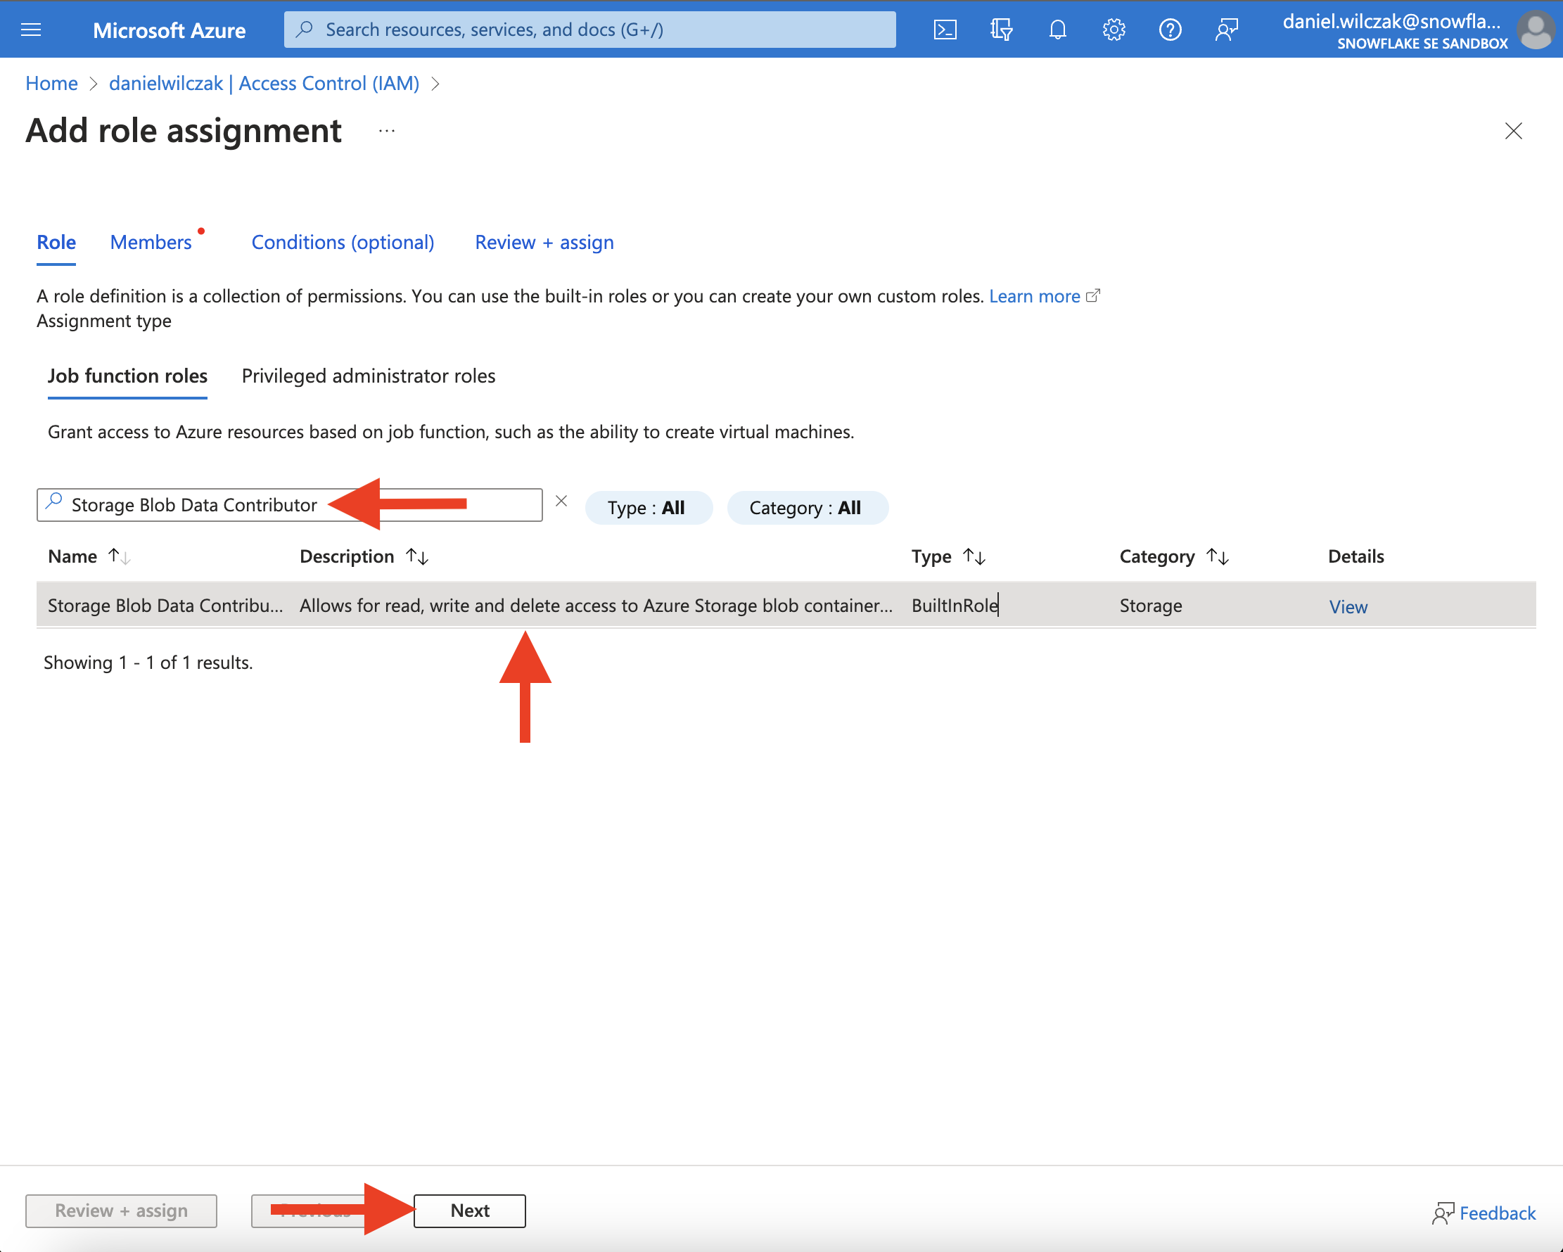The height and width of the screenshot is (1252, 1563).
Task: Select Privileged administrator roles tab
Action: tap(369, 376)
